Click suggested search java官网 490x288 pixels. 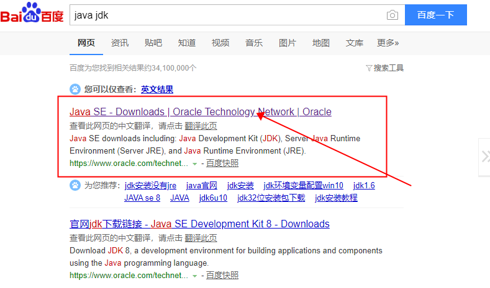coord(202,185)
